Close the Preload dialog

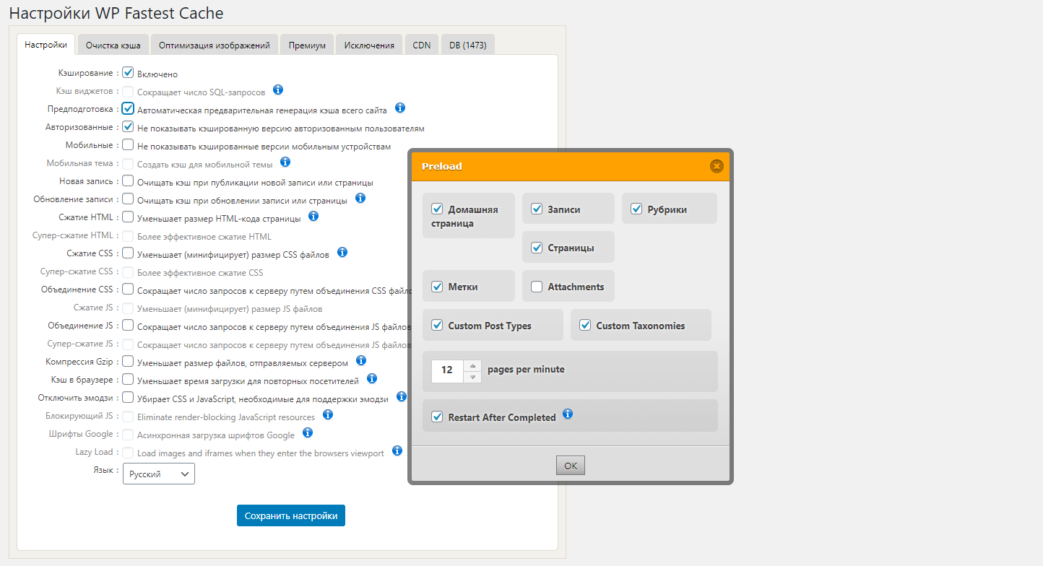717,166
